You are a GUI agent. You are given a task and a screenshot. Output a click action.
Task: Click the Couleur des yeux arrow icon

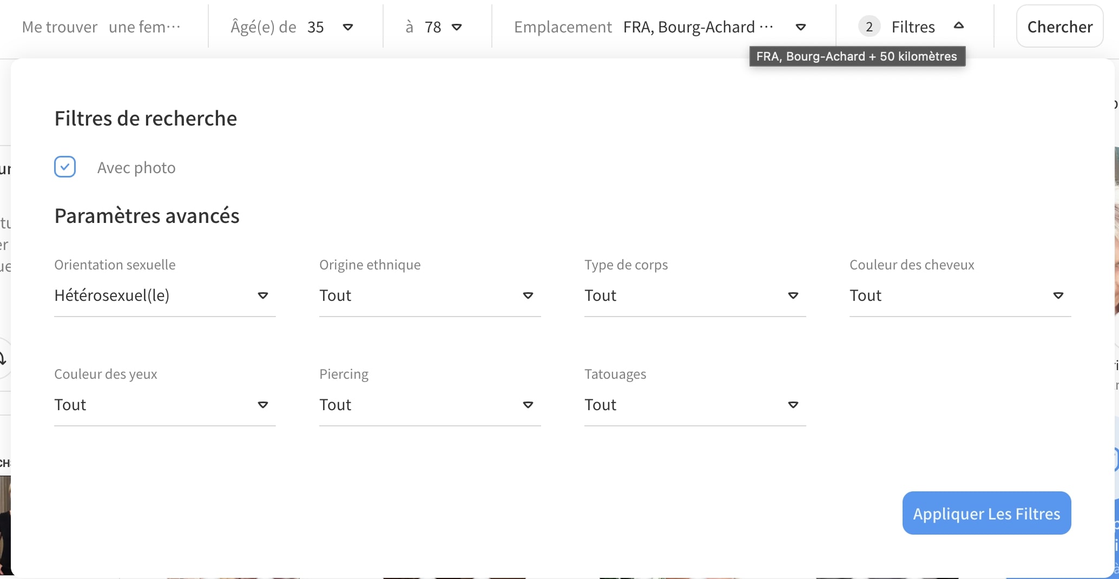pos(263,405)
